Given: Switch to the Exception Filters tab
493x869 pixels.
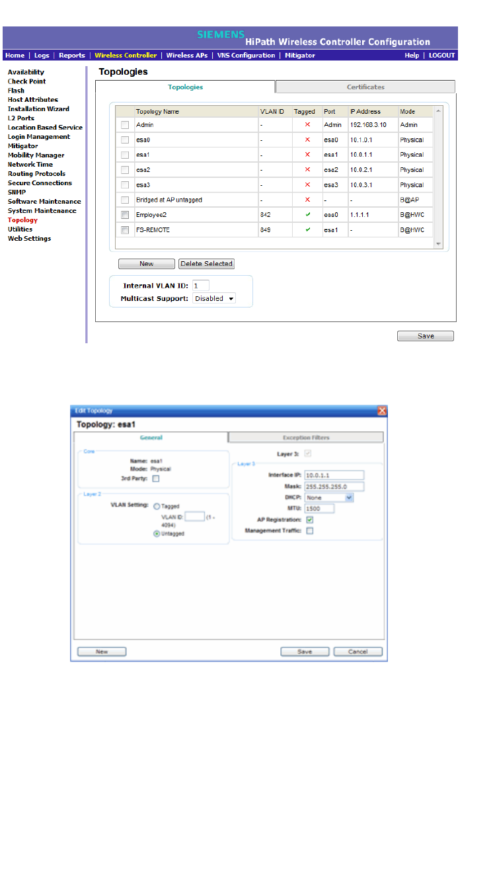Looking at the screenshot, I should [306, 437].
